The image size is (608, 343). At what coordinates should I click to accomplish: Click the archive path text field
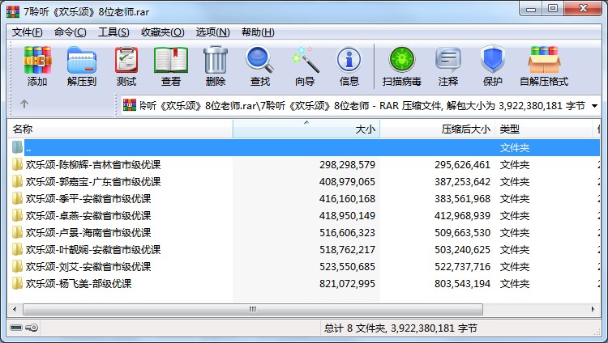[362, 105]
